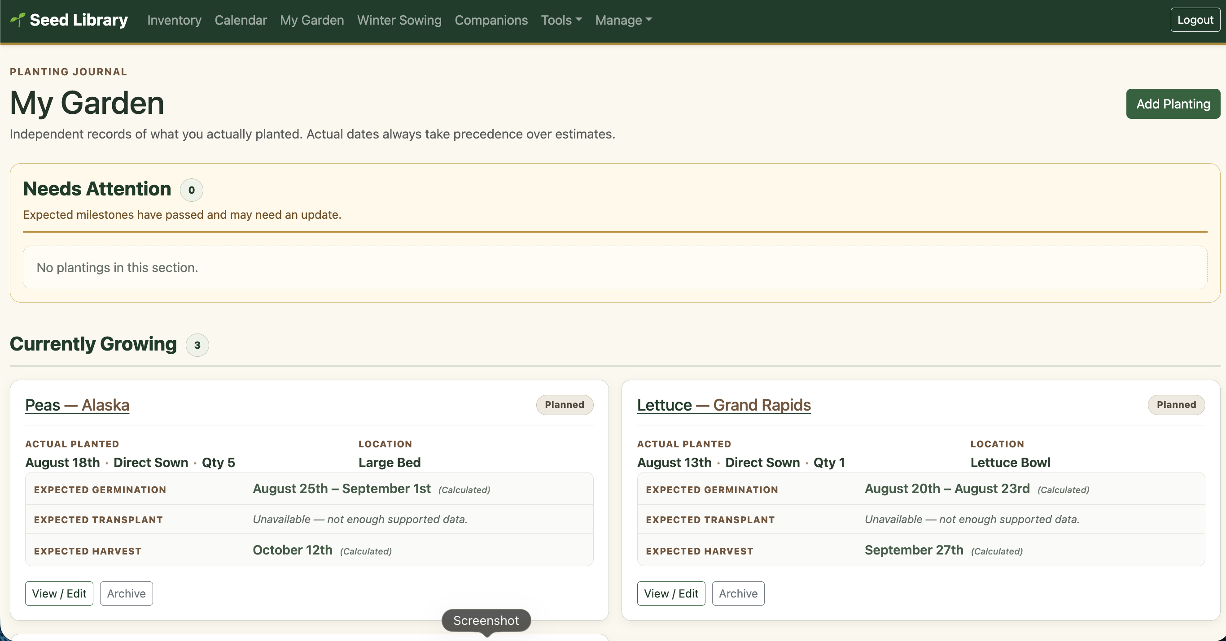Click the Screenshot tooltip bubble

tap(486, 620)
